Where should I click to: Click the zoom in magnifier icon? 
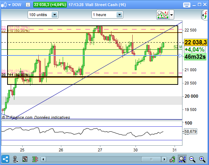point(202,159)
